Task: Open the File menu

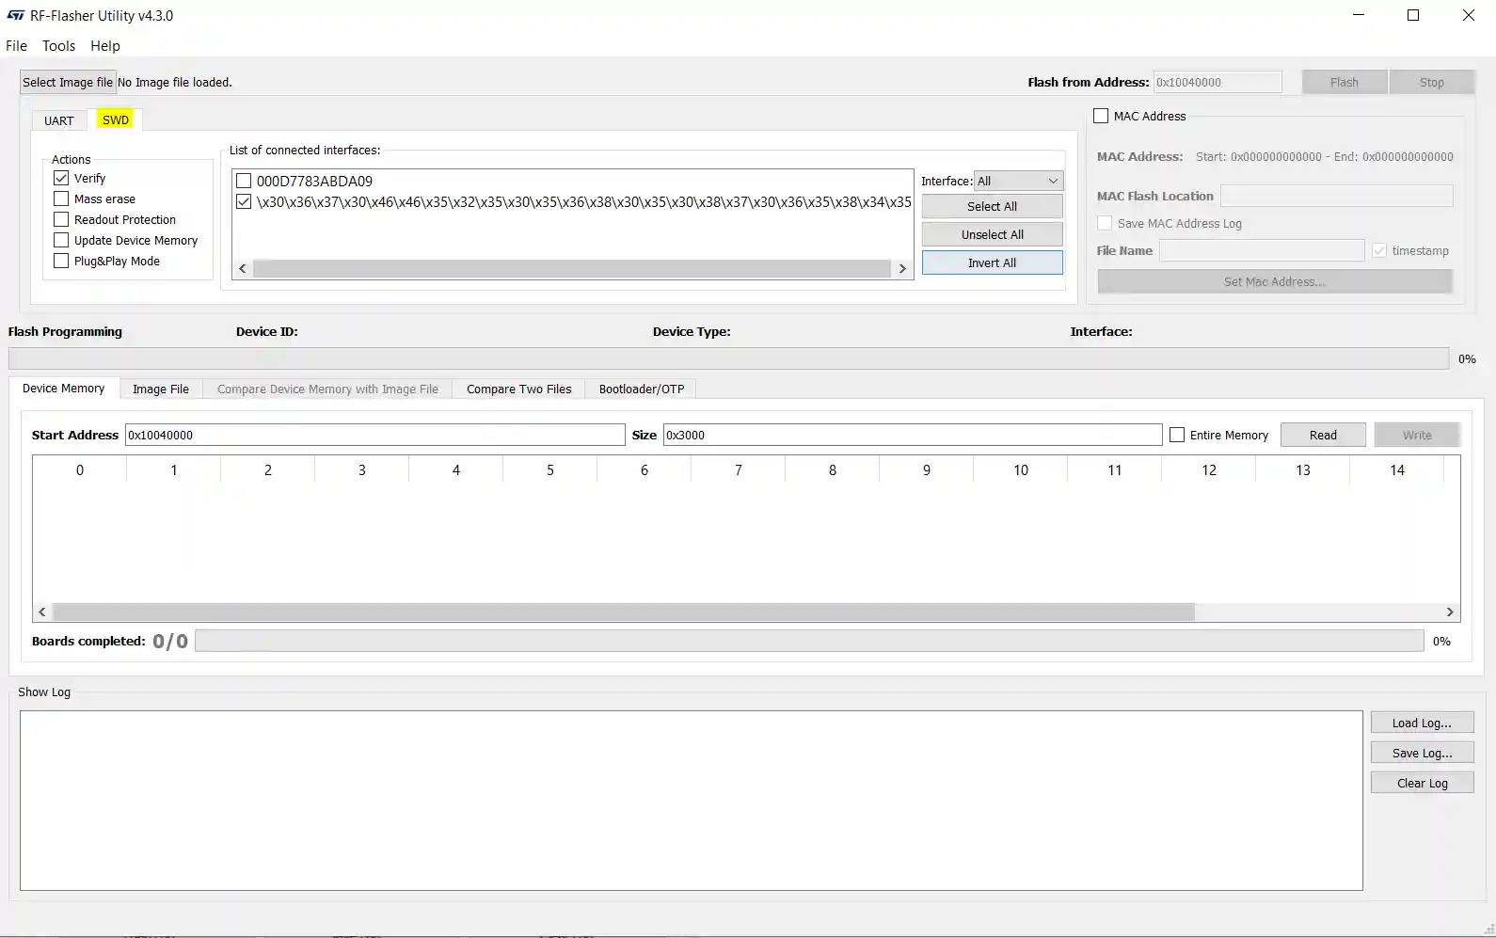Action: pos(16,46)
